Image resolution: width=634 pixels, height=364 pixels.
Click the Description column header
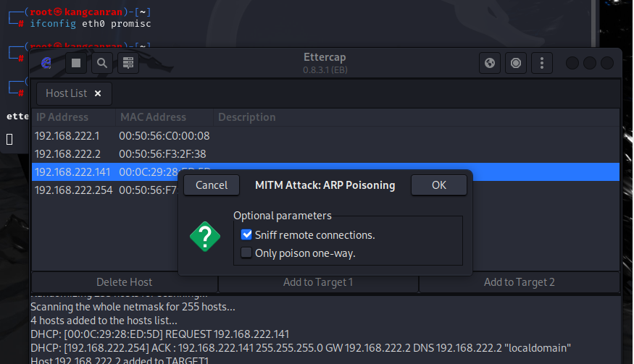tap(247, 117)
